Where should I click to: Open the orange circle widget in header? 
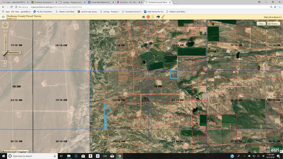coord(148,17)
